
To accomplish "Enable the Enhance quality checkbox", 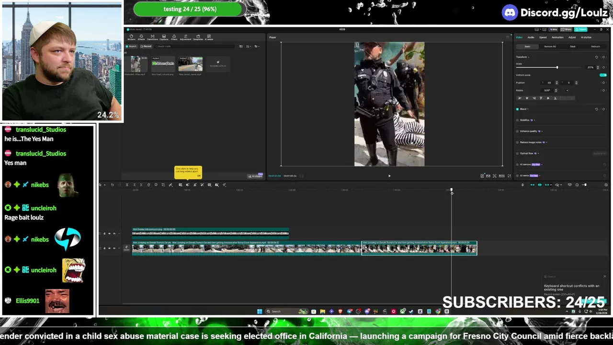I will tap(517, 131).
